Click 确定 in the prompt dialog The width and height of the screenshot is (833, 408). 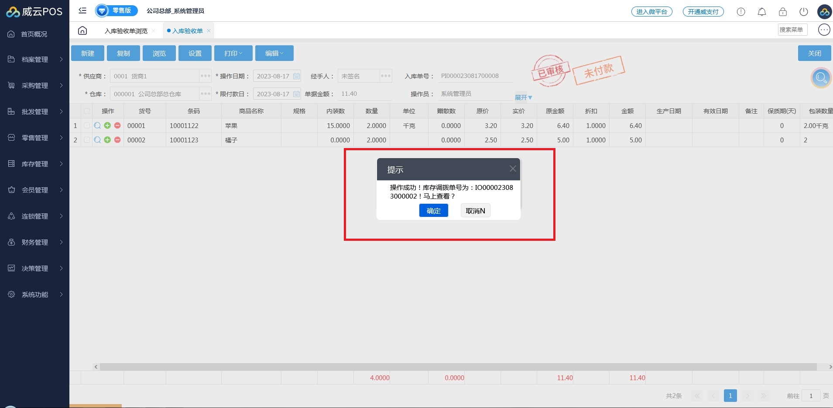[433, 211]
